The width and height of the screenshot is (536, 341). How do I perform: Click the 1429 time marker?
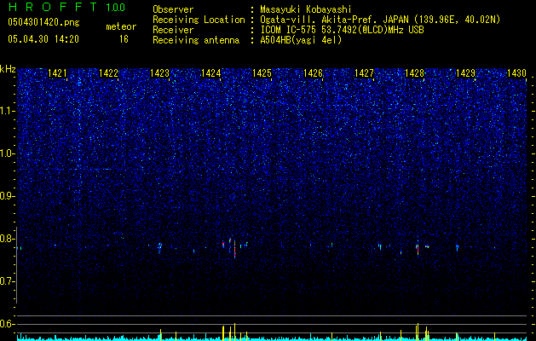pyautogui.click(x=465, y=72)
